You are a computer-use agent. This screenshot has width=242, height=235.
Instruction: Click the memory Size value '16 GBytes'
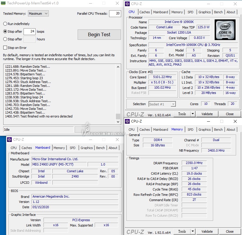[x=158, y=145]
